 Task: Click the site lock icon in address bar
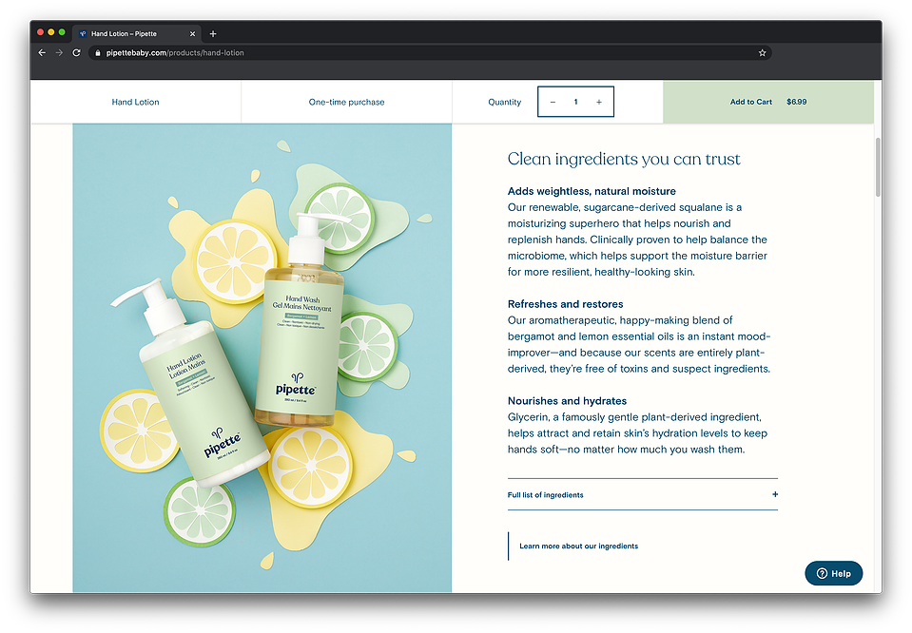point(98,53)
